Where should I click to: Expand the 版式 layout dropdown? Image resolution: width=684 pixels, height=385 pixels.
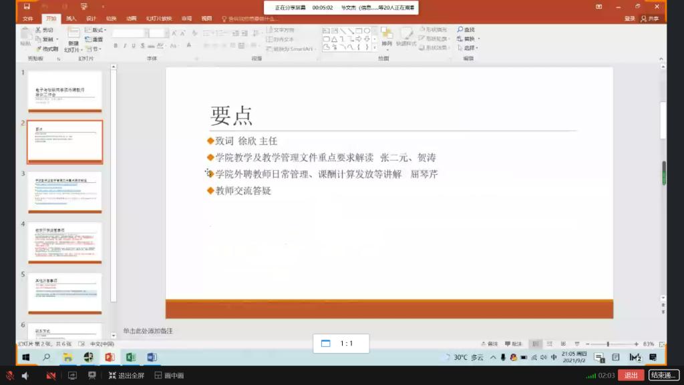pyautogui.click(x=96, y=30)
